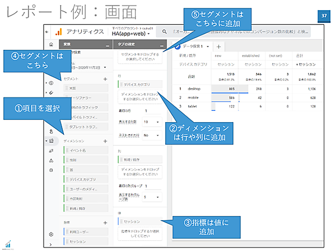This screenshot has width=336, height=252.
Task: Expand the left sidebar with bottom chevron
Action: [52, 244]
